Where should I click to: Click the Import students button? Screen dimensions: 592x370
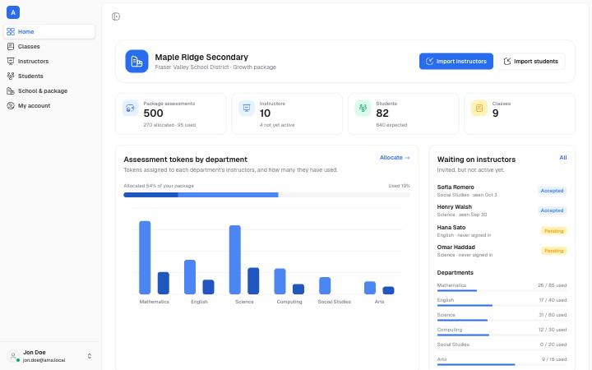531,61
